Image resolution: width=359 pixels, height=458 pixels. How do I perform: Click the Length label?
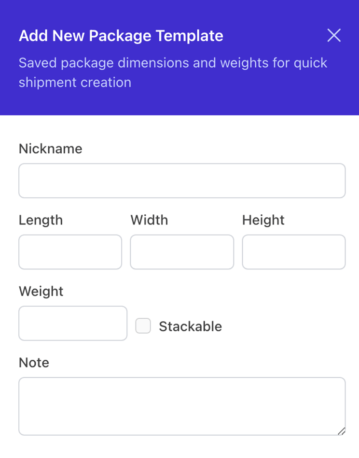[41, 220]
